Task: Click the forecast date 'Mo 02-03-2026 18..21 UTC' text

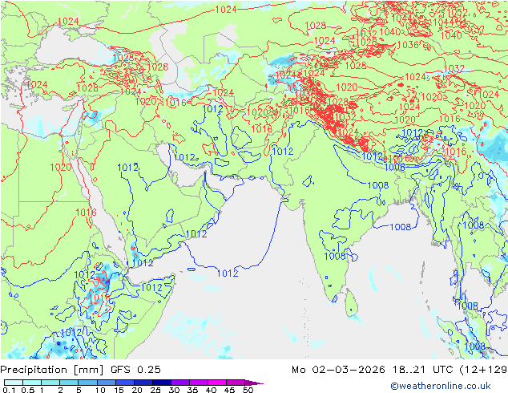Action: click(374, 370)
